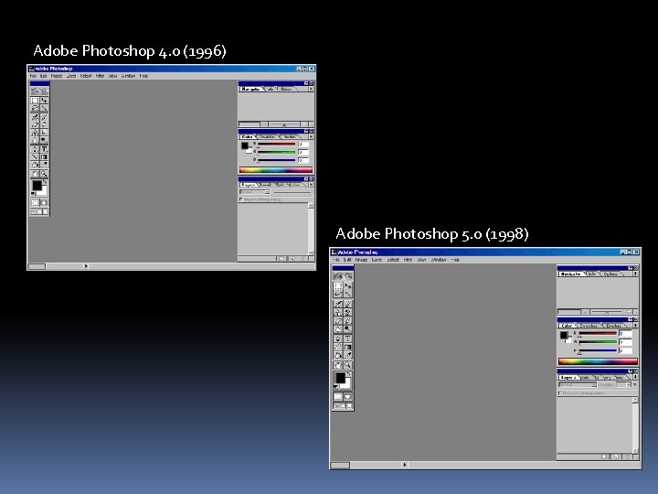Open Navigator palette menu arrow in Photoshop 4.0
Image resolution: width=658 pixels, height=494 pixels.
point(312,89)
